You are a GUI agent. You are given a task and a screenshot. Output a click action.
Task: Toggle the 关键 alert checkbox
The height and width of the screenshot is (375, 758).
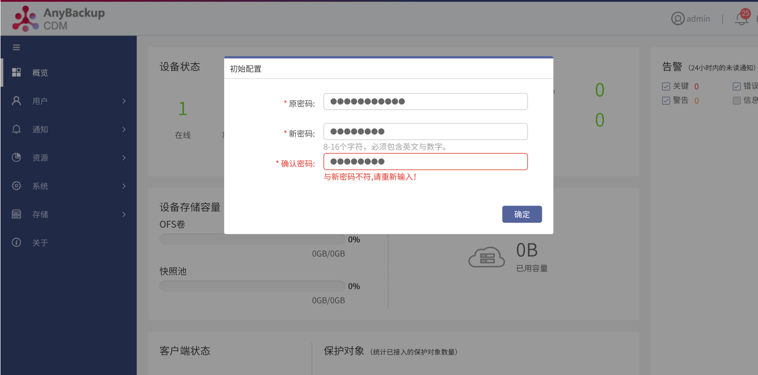[x=666, y=86]
